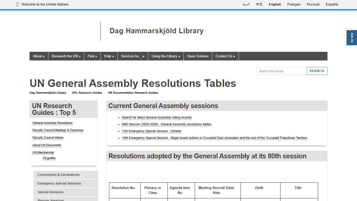The width and height of the screenshot is (357, 201).
Task: Expand the Services for... dropdown
Action: coord(133,56)
